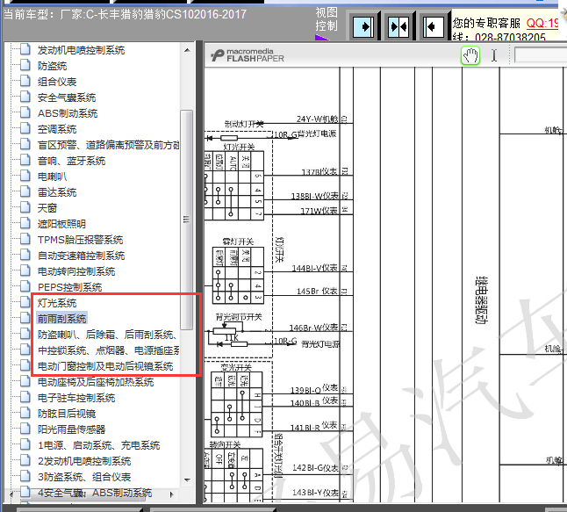The height and width of the screenshot is (512, 567).
Task: Select TPMS胎压报警系统 entry
Action: click(x=80, y=240)
